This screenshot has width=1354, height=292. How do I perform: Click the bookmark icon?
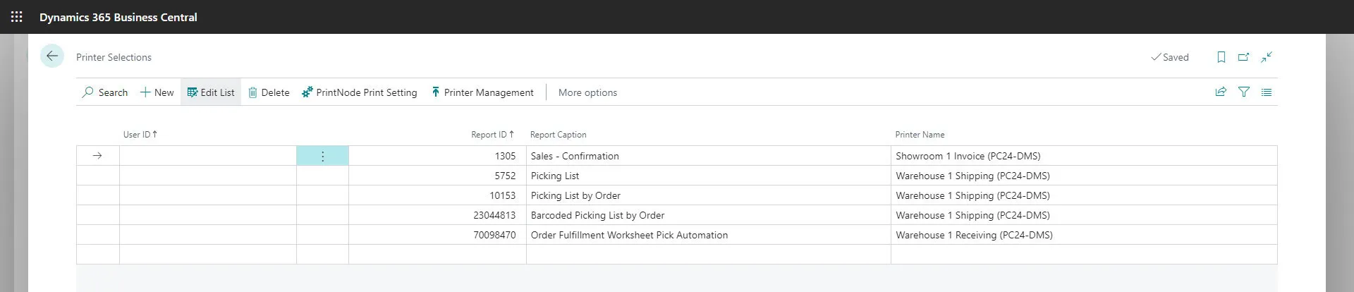(1221, 57)
